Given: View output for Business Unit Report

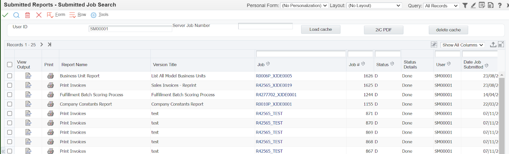Looking at the screenshot, I should pos(28,76).
